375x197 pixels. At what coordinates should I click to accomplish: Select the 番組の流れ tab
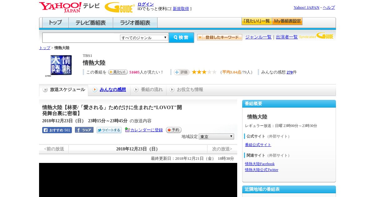[148, 90]
